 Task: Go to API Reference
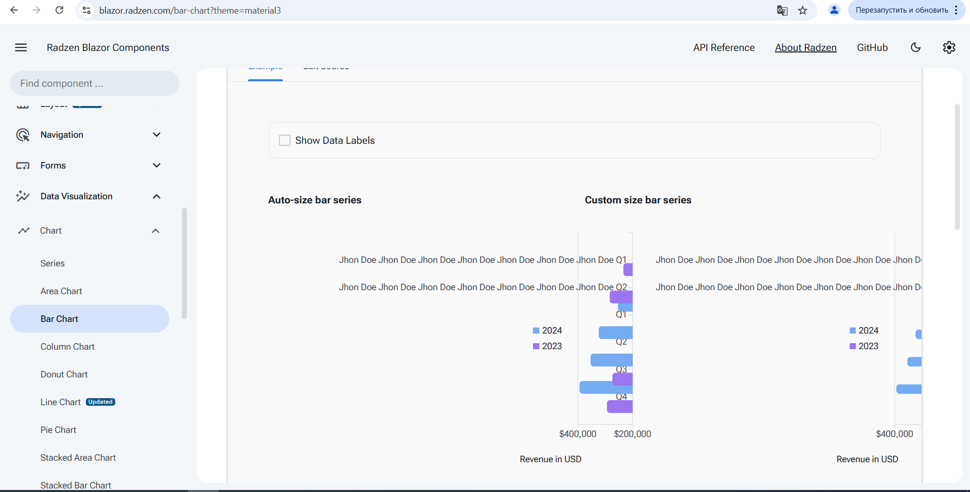coord(724,47)
